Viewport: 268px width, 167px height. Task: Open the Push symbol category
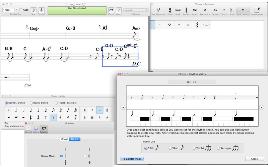pyautogui.click(x=232, y=12)
